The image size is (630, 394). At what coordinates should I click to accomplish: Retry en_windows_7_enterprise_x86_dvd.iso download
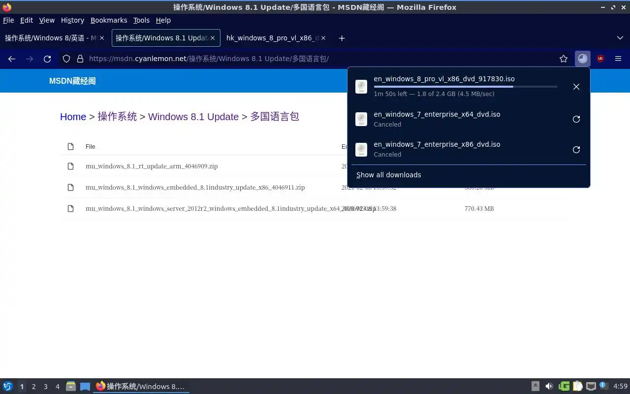[x=576, y=150]
